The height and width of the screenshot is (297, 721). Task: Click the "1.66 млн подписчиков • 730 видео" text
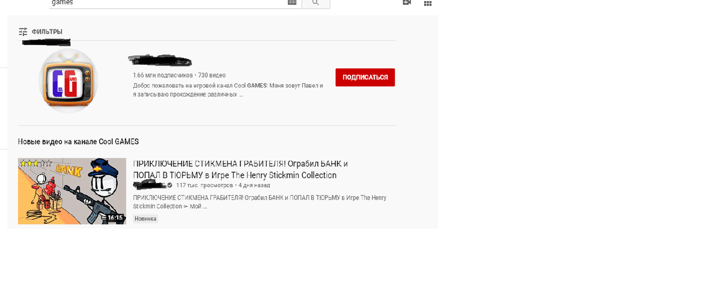click(x=179, y=76)
